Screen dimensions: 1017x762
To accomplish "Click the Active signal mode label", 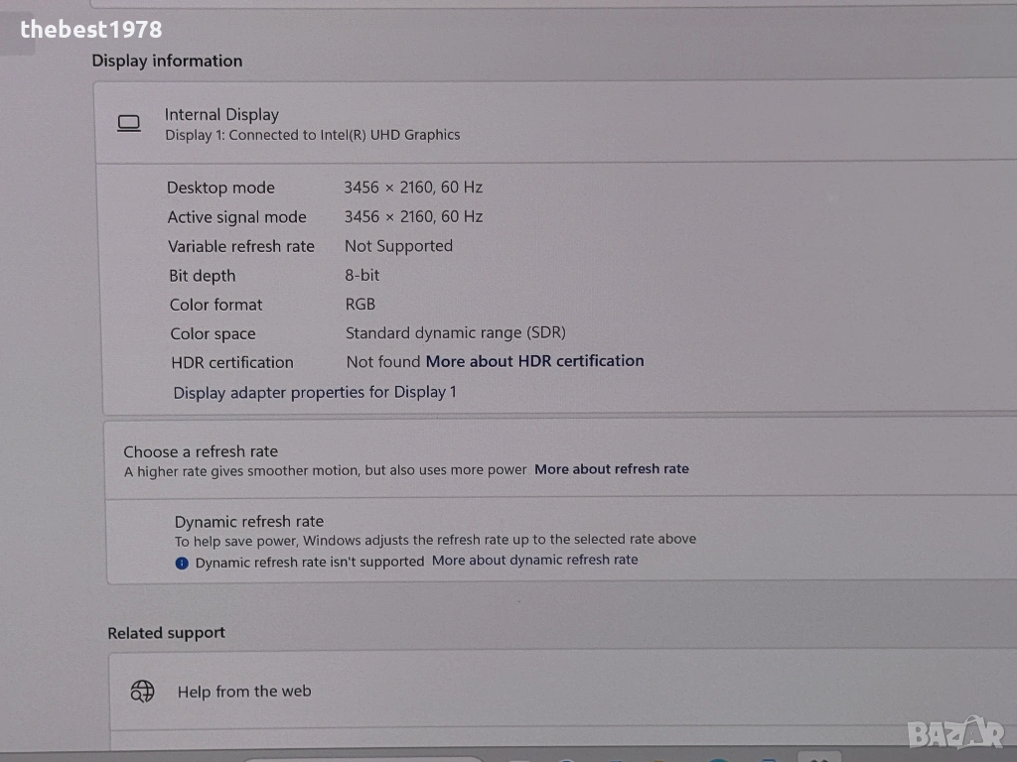I will pyautogui.click(x=236, y=217).
